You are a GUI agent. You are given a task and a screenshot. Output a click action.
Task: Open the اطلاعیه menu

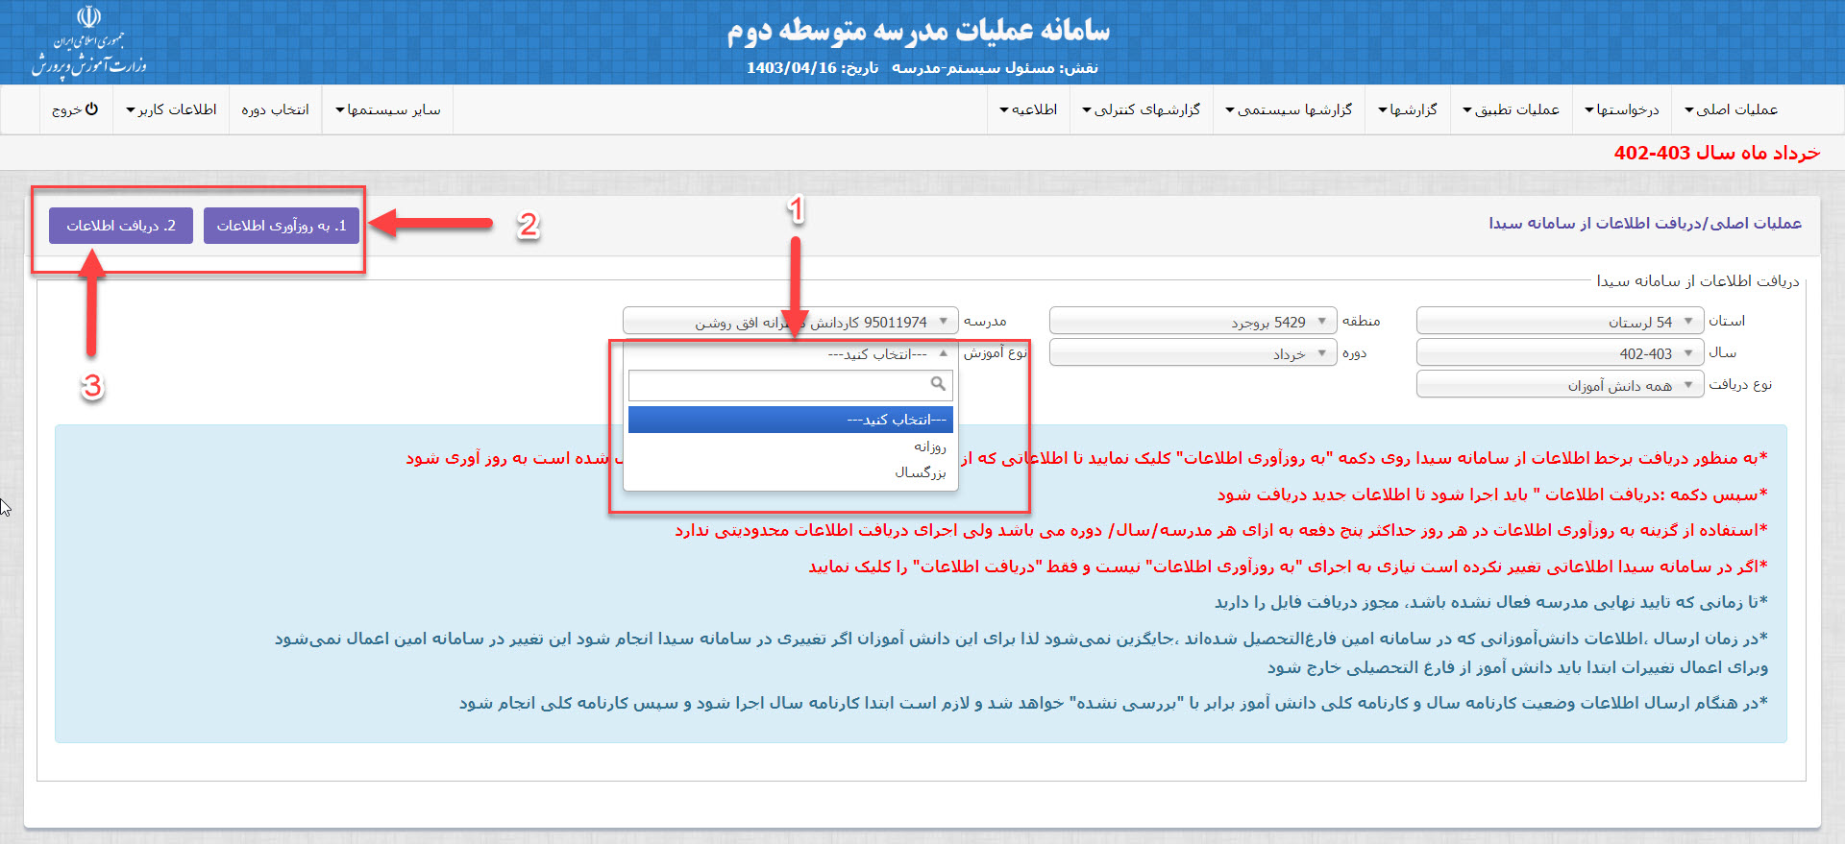pos(1028,109)
